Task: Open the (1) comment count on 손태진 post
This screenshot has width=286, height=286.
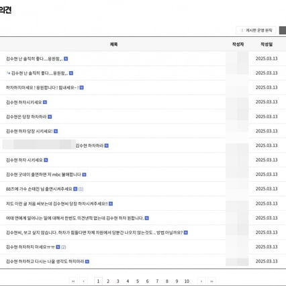Action: point(81,189)
